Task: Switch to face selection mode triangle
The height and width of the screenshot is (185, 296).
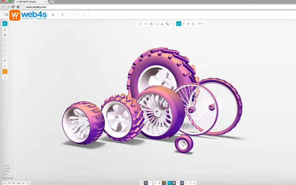Action: point(184,24)
